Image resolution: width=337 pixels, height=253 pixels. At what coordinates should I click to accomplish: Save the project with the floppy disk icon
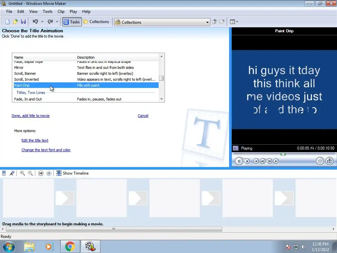[23, 22]
